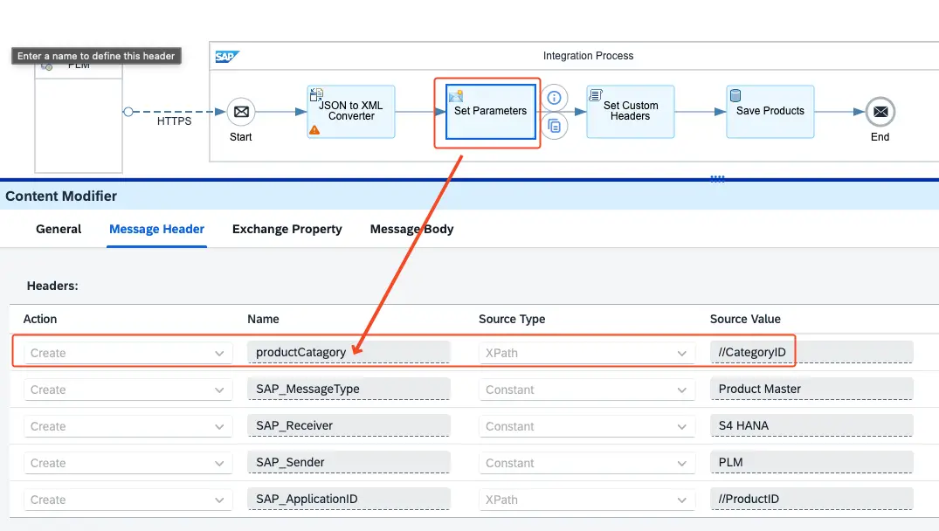Click the //CategoryID source value field
The height and width of the screenshot is (531, 939).
(x=811, y=353)
